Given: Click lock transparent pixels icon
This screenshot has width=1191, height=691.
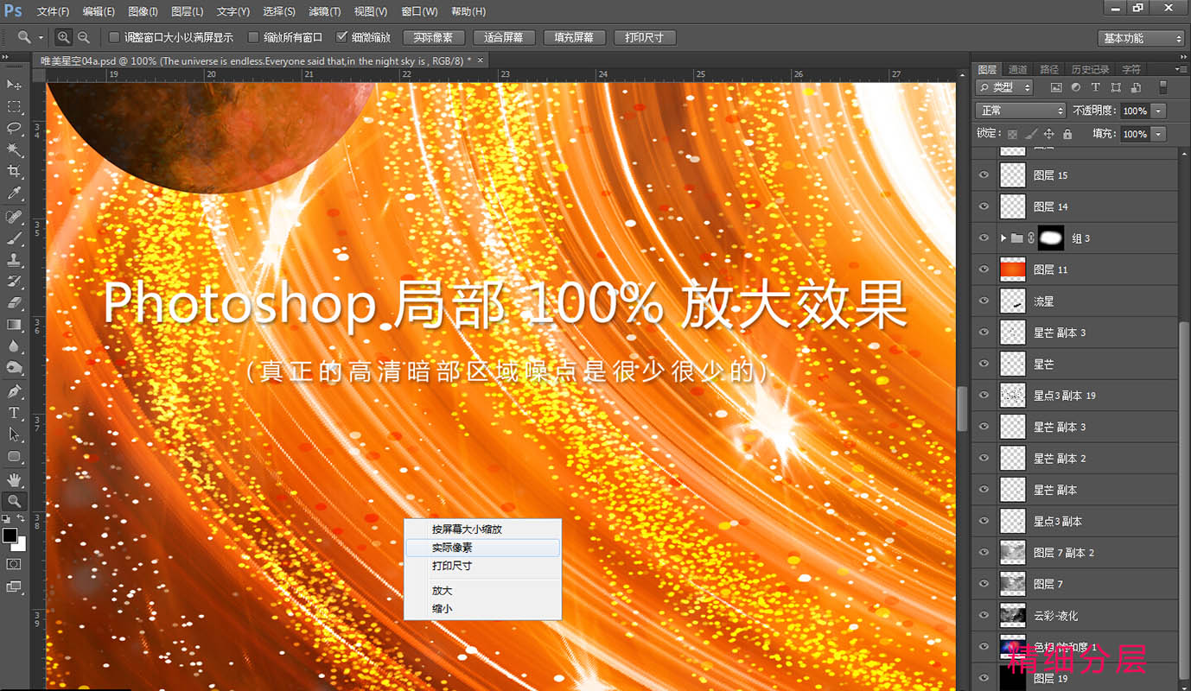Looking at the screenshot, I should click(x=1012, y=134).
